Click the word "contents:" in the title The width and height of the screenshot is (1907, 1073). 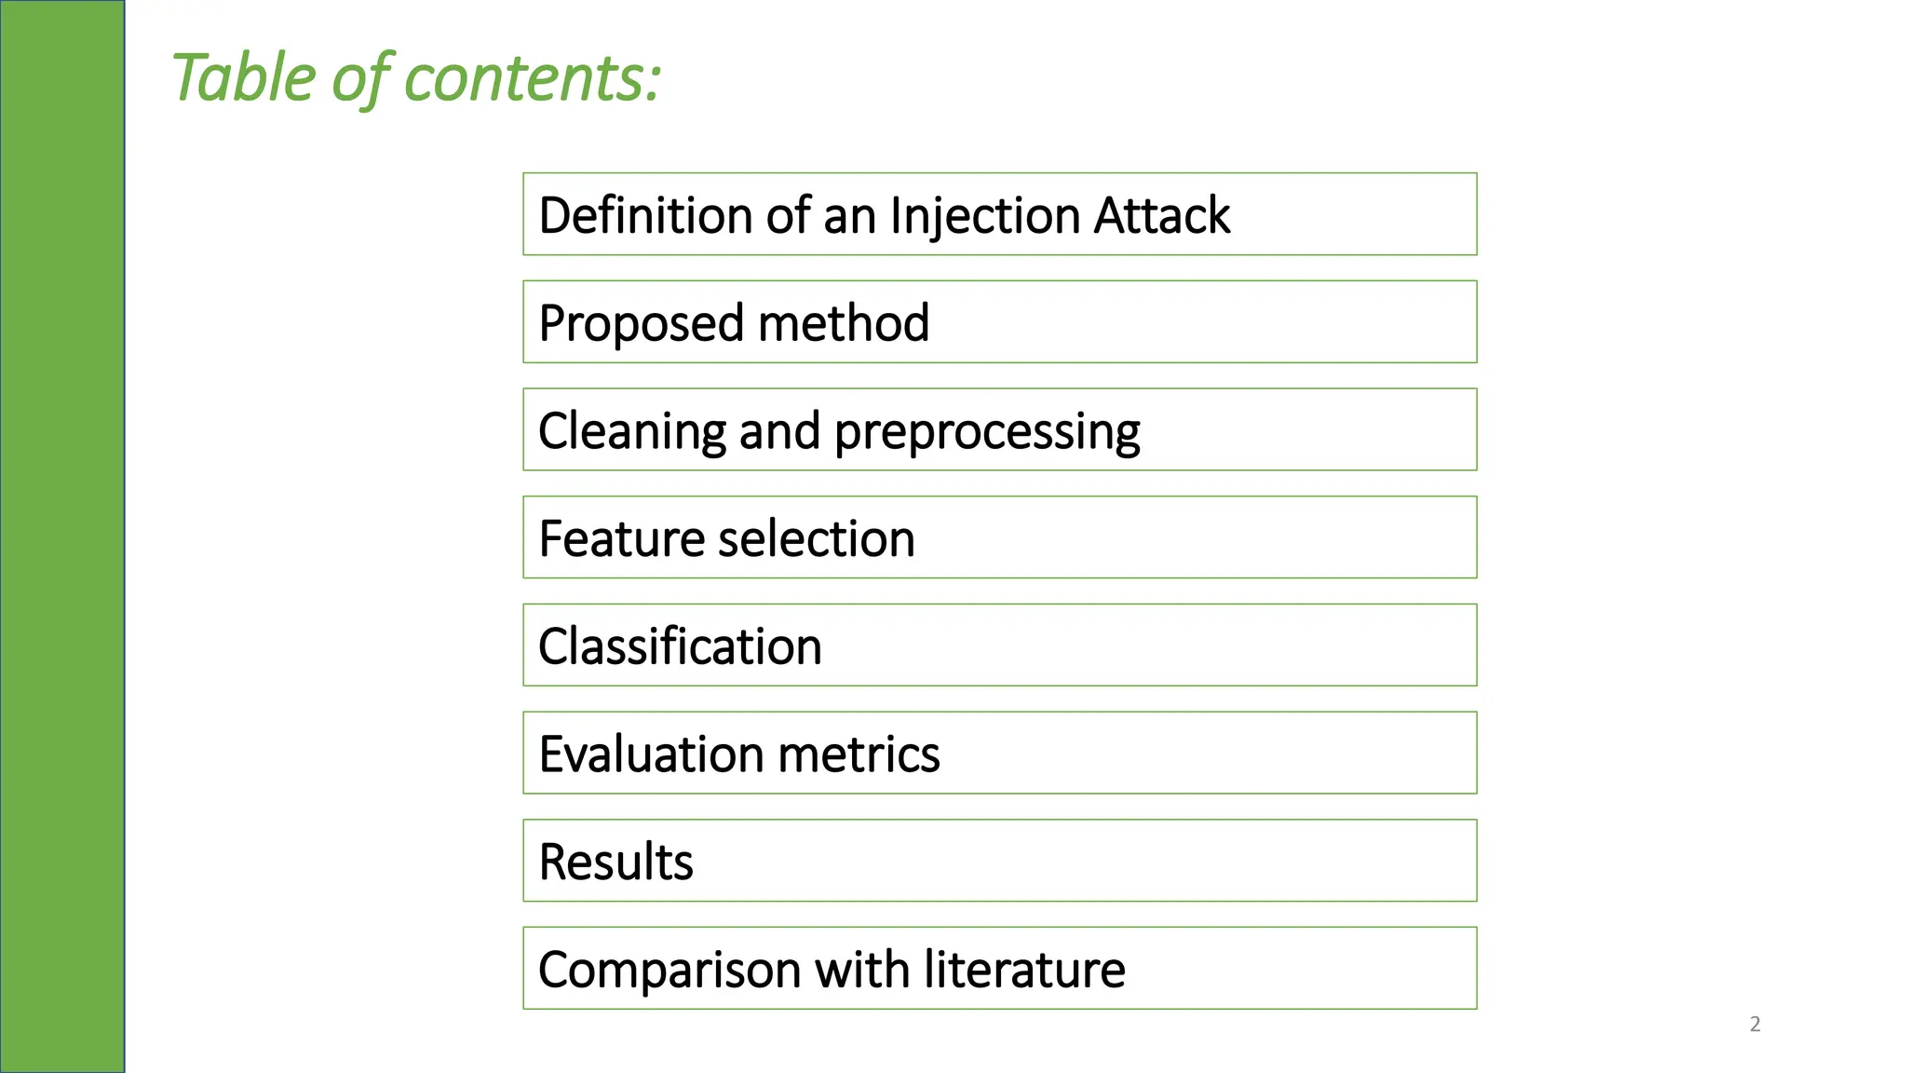click(533, 77)
